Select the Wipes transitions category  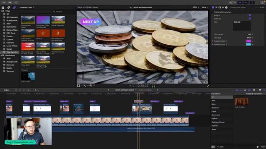(x=214, y=129)
